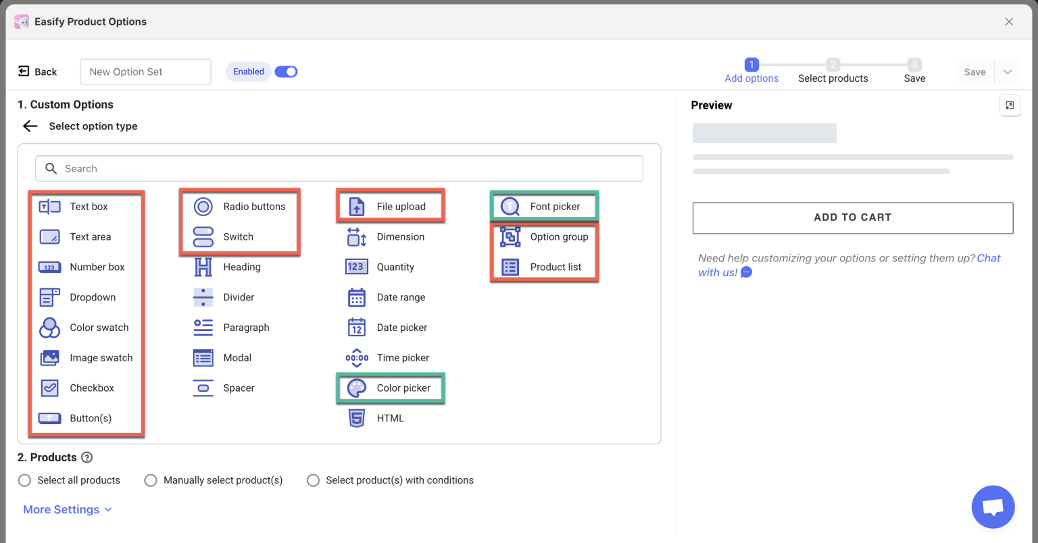Go to Select products step
This screenshot has width=1038, height=543.
pyautogui.click(x=833, y=71)
